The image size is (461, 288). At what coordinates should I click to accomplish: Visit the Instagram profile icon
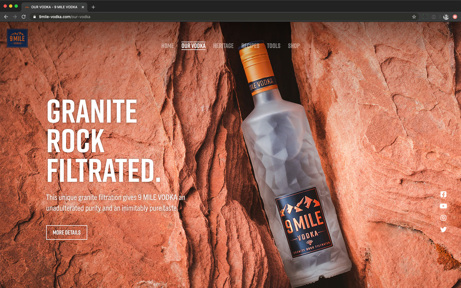click(443, 218)
